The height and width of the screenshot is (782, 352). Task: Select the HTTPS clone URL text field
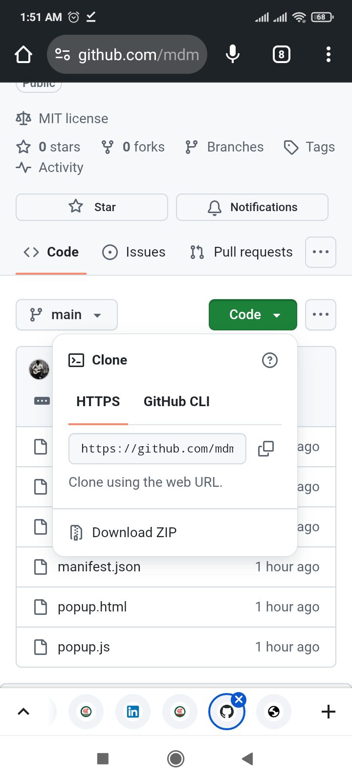tap(156, 448)
